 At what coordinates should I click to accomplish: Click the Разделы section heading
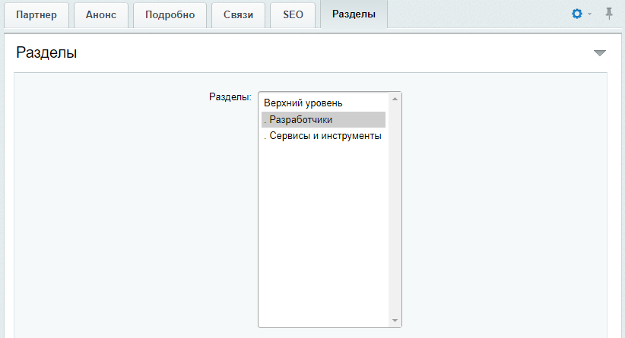(46, 52)
